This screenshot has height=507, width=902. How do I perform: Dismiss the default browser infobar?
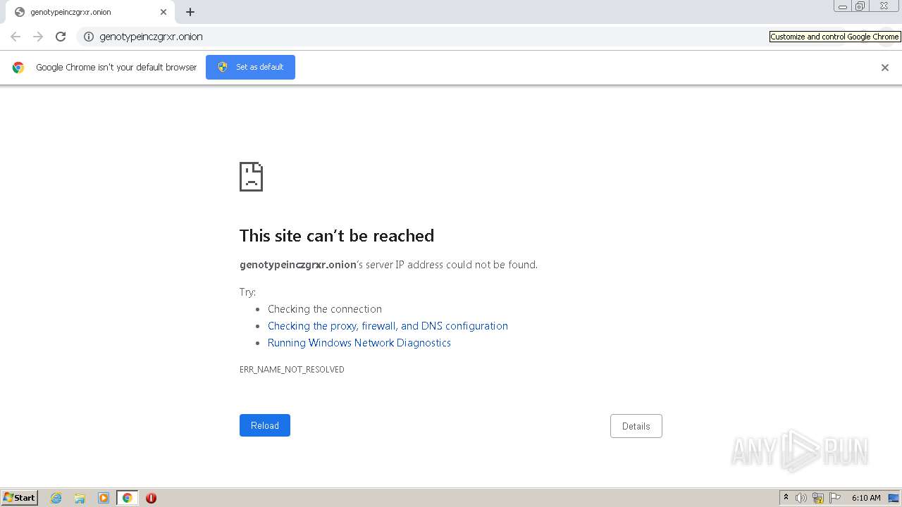(x=885, y=68)
